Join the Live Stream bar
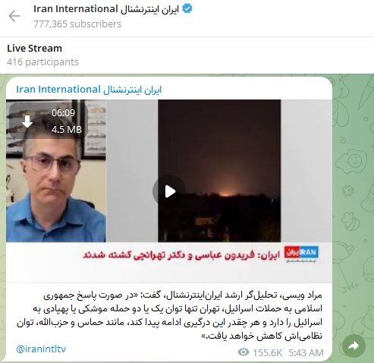The width and height of the screenshot is (374, 363). pyautogui.click(x=187, y=55)
